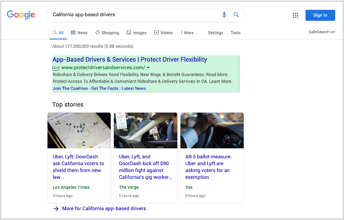This screenshot has width=344, height=220.
Task: Click the Join The Coalition sitelink
Action: (70, 88)
